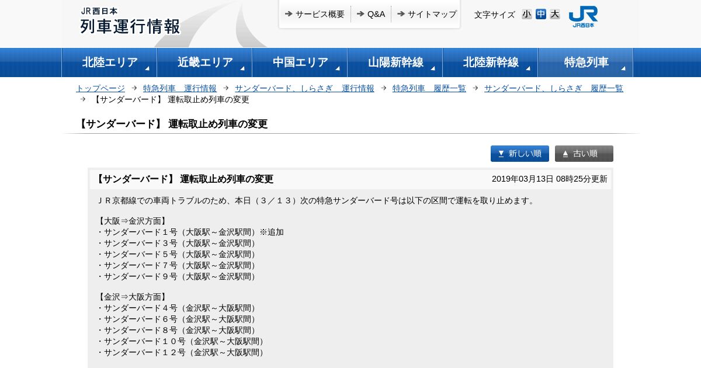Viewport: 701px width, 368px height.
Task: Click the サンダーバード６号 line
Action: 178,319
